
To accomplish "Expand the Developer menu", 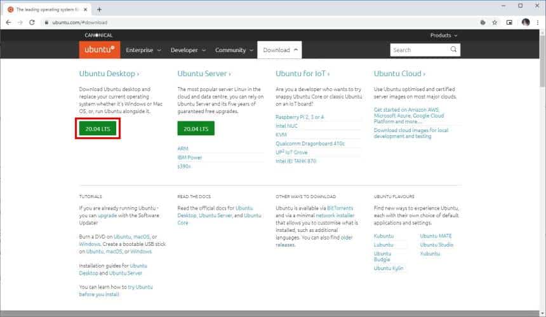I will click(x=188, y=50).
